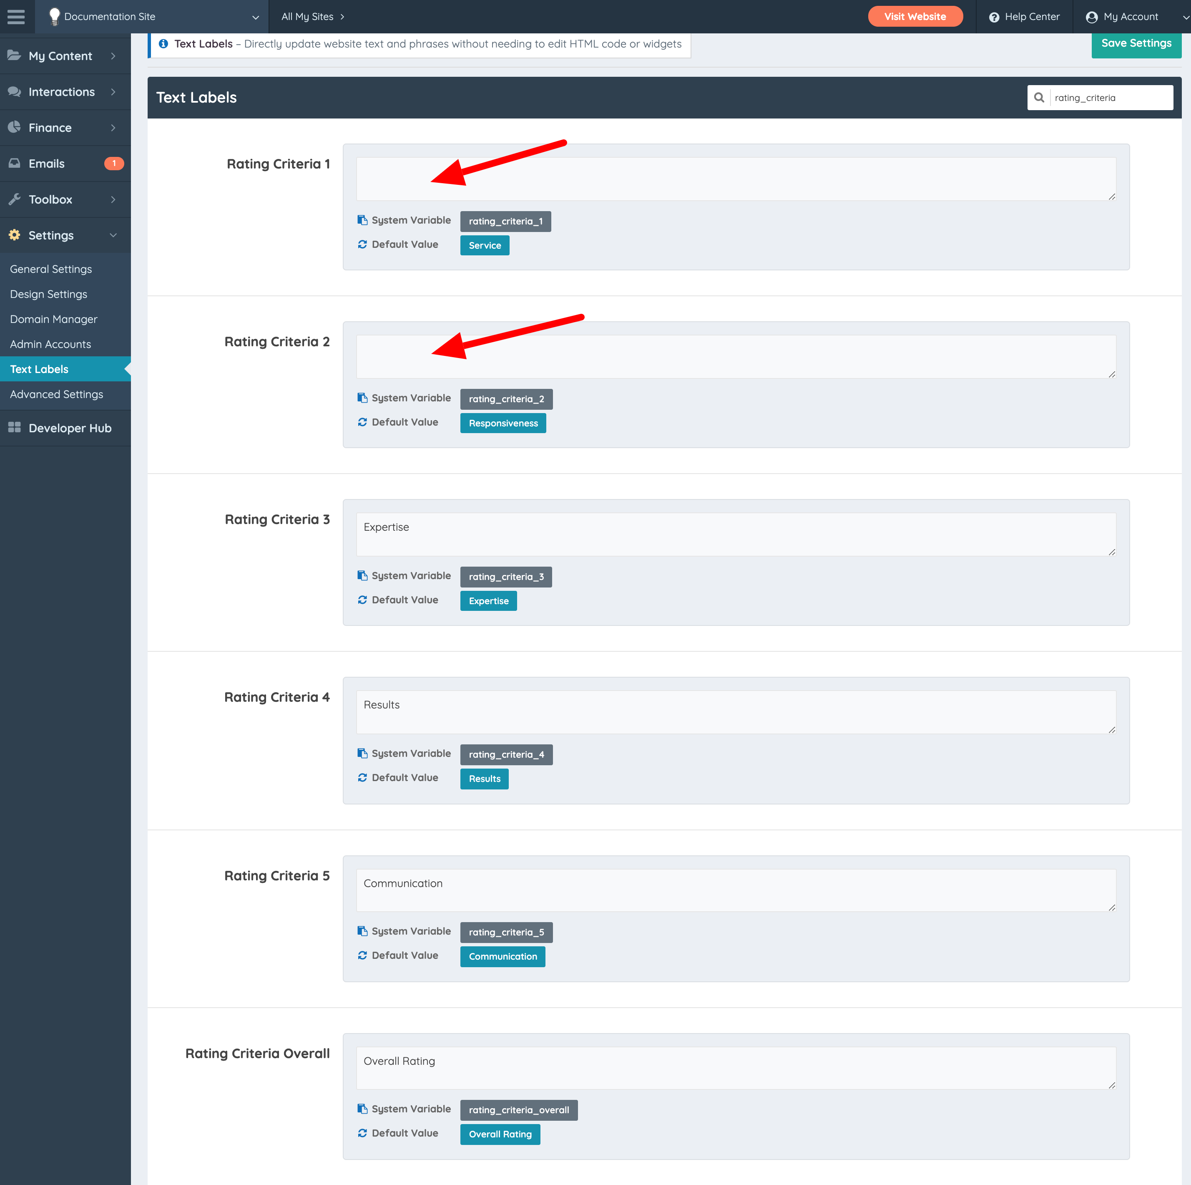Open Advanced Settings submenu item

(x=57, y=394)
